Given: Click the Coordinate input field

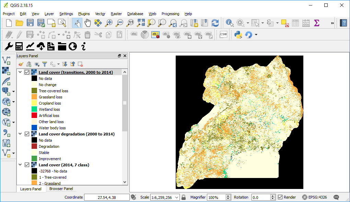Looking at the screenshot, I should pos(106,197).
